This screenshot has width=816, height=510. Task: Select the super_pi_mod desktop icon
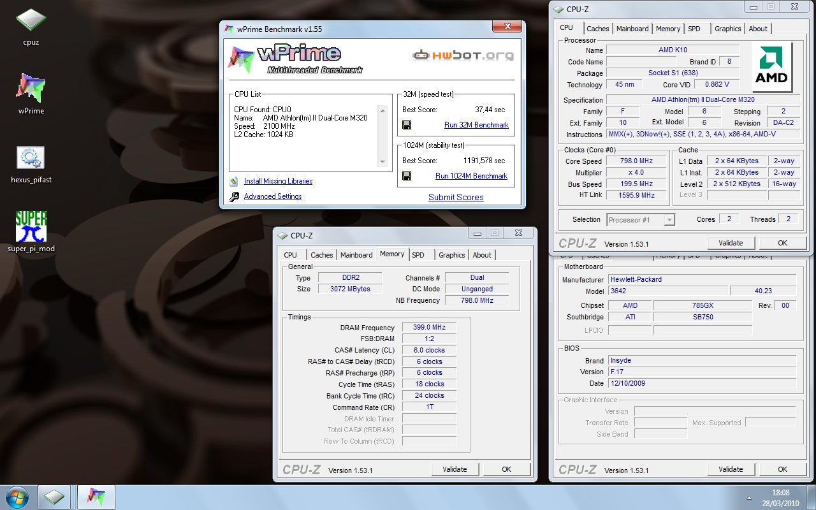31,233
